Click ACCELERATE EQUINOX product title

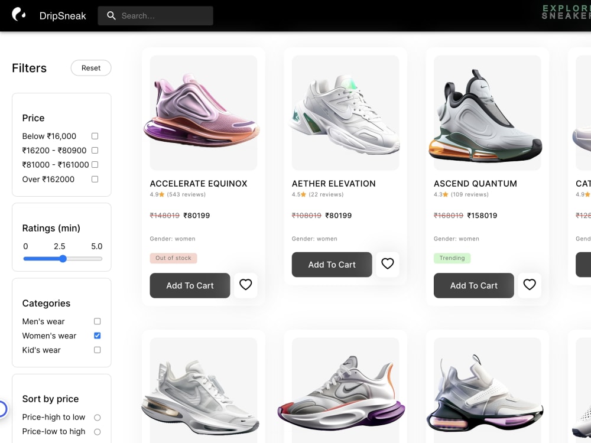(x=199, y=184)
